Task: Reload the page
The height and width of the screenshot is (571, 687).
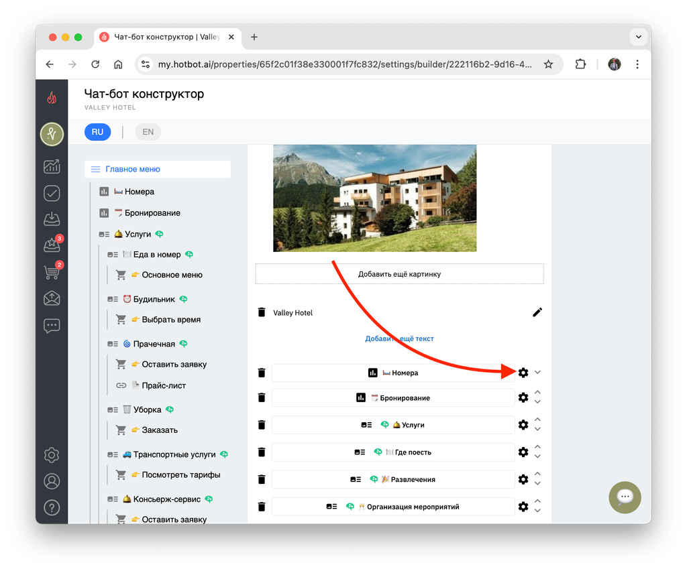Action: click(x=95, y=64)
